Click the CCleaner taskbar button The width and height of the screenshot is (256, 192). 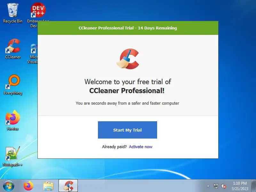[68, 186]
